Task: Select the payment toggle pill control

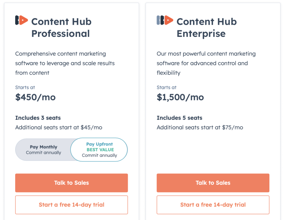Action: tap(71, 149)
